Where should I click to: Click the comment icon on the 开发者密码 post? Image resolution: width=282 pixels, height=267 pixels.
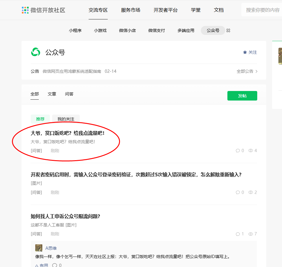tap(238, 192)
